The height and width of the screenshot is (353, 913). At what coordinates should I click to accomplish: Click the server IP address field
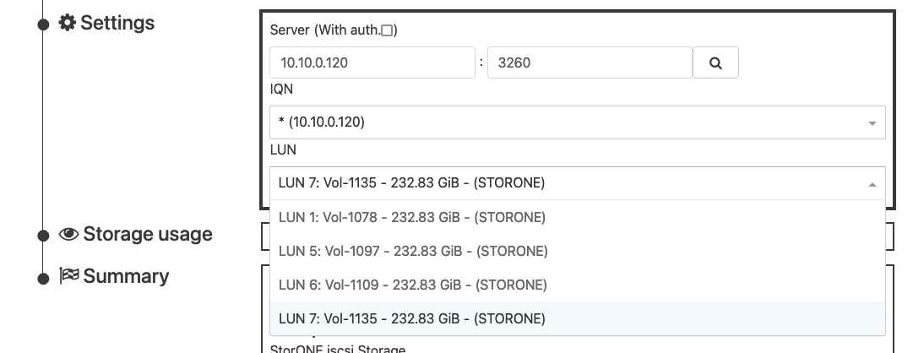[x=372, y=62]
